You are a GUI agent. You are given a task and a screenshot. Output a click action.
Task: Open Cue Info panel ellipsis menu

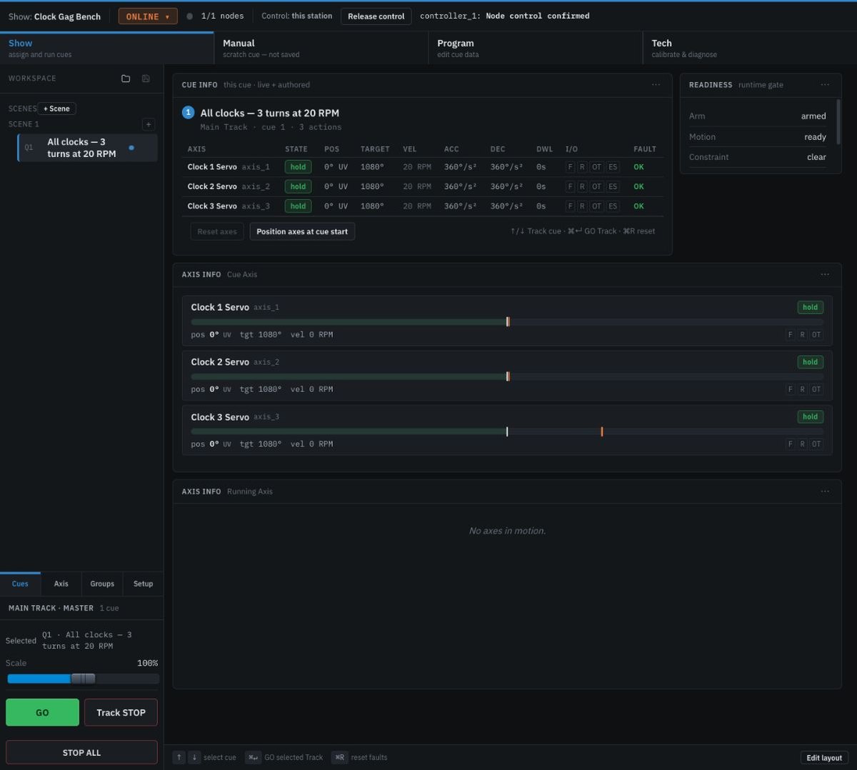(x=656, y=85)
